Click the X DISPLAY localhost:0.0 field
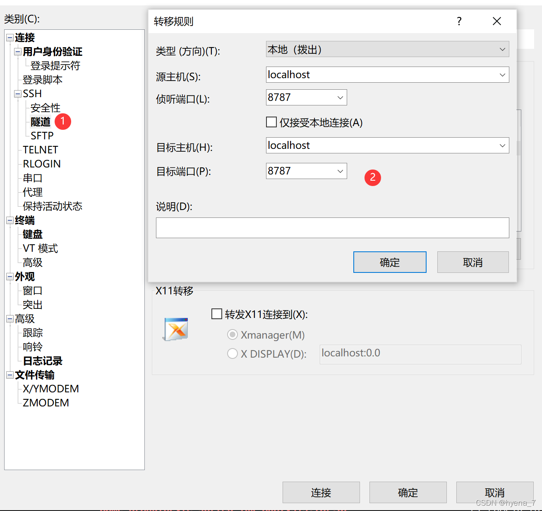Screen dimensions: 542x511 (420, 354)
